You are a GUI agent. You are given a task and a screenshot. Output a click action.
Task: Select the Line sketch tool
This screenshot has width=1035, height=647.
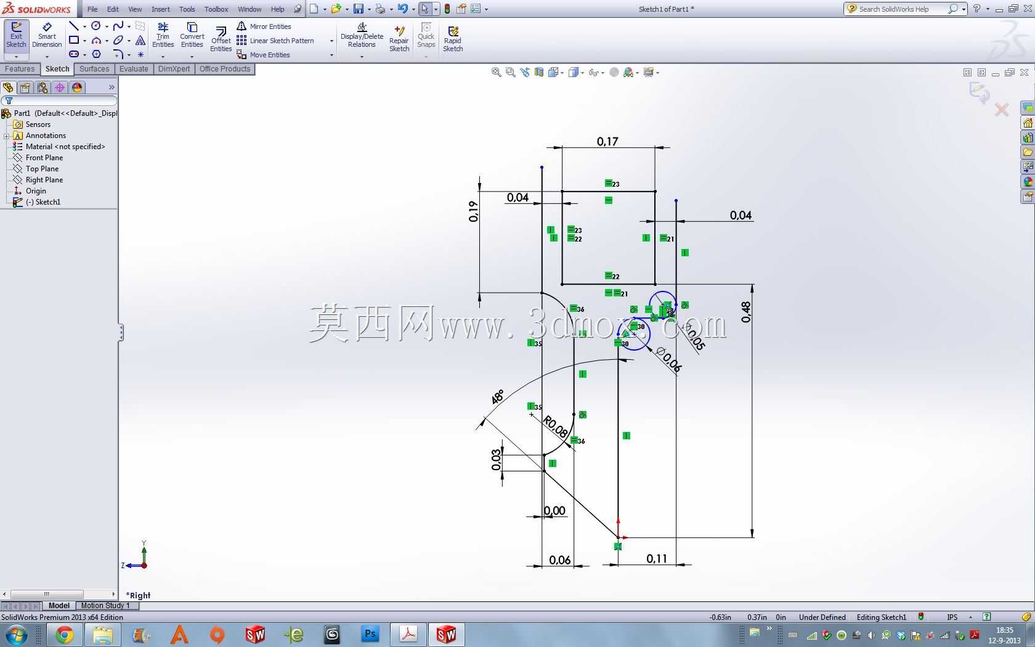click(74, 26)
